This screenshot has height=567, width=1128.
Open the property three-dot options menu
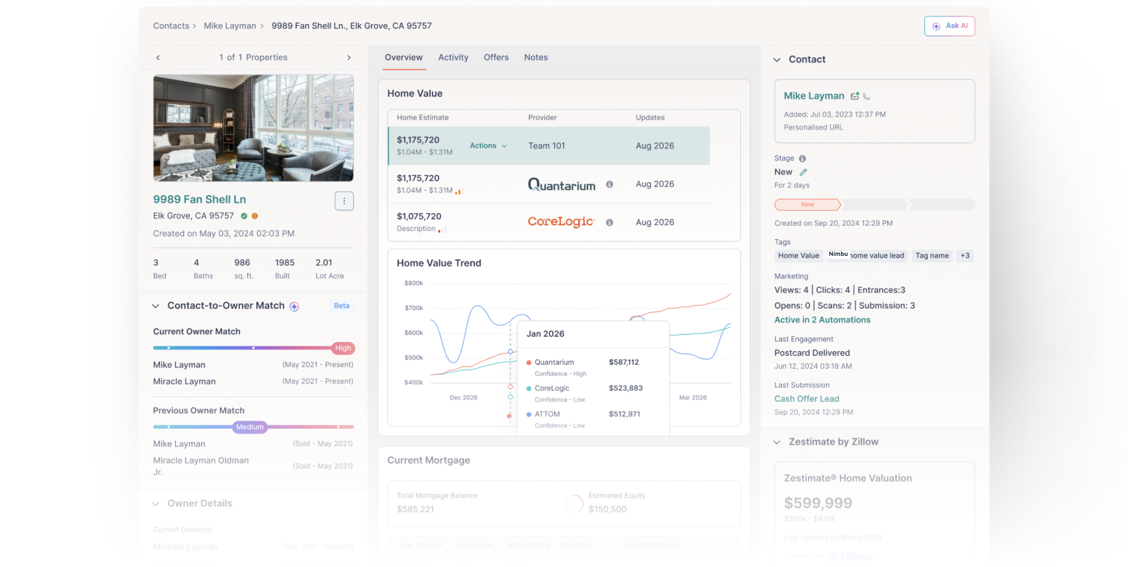pyautogui.click(x=344, y=201)
